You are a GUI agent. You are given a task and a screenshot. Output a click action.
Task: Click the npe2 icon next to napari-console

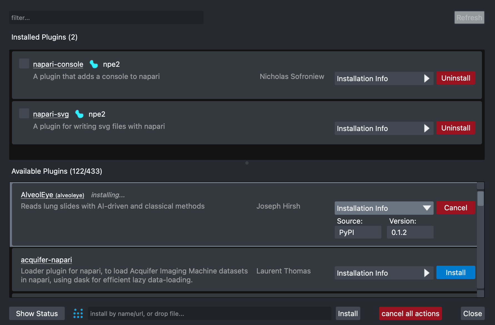click(x=94, y=64)
